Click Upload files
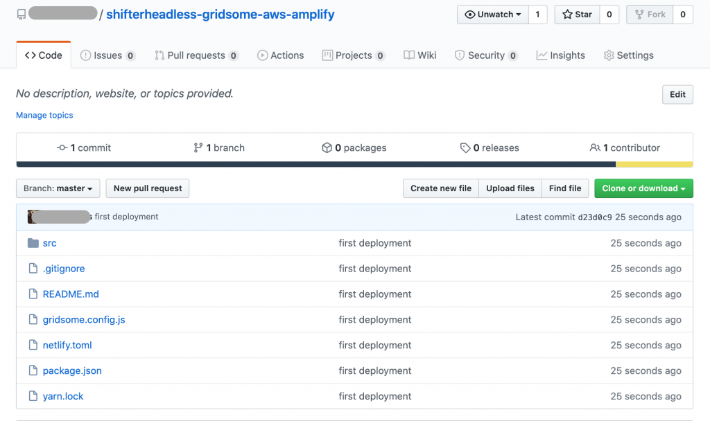 point(510,188)
